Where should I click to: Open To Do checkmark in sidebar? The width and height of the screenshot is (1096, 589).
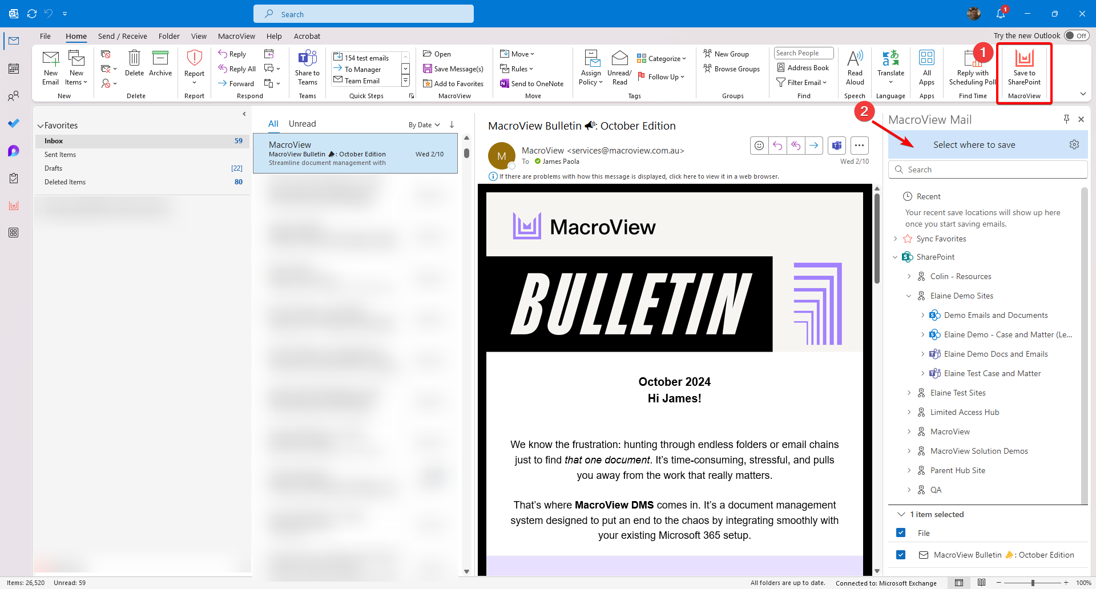point(14,123)
